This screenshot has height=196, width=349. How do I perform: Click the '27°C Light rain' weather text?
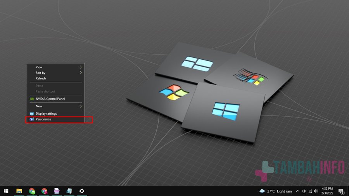[x=280, y=191]
